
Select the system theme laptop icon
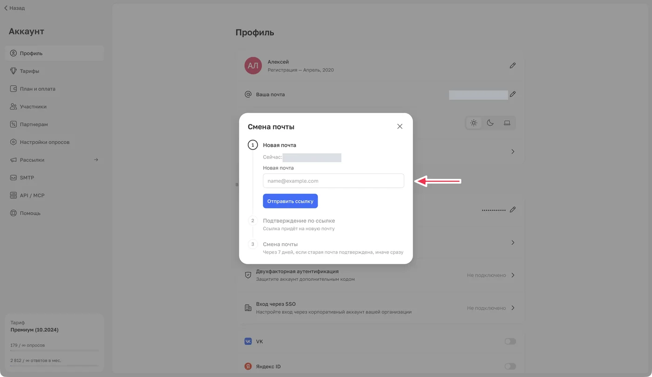pyautogui.click(x=507, y=123)
